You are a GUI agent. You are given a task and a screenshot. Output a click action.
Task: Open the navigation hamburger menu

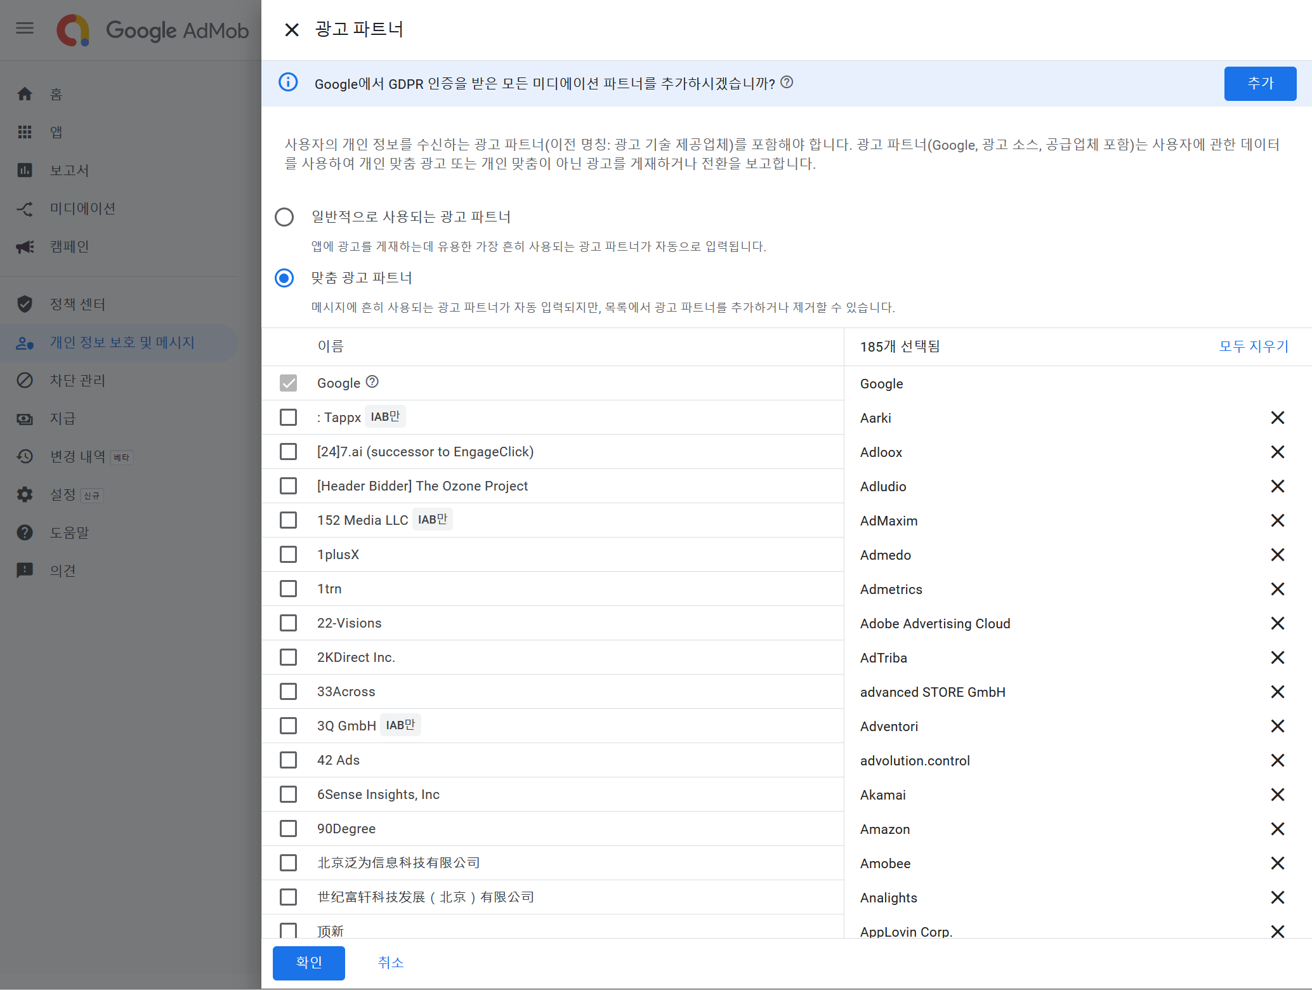click(25, 28)
